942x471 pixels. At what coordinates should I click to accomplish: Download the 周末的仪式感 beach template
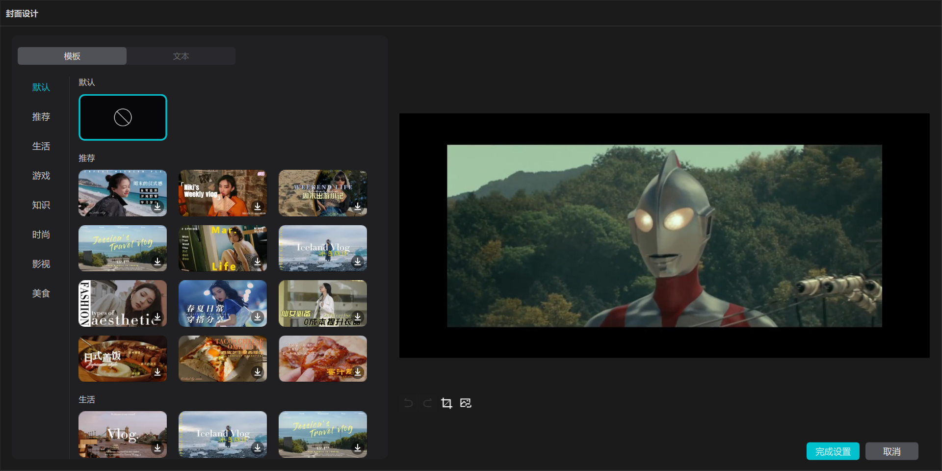[157, 207]
